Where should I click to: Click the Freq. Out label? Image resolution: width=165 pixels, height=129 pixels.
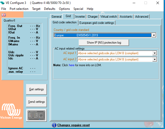[15, 26]
